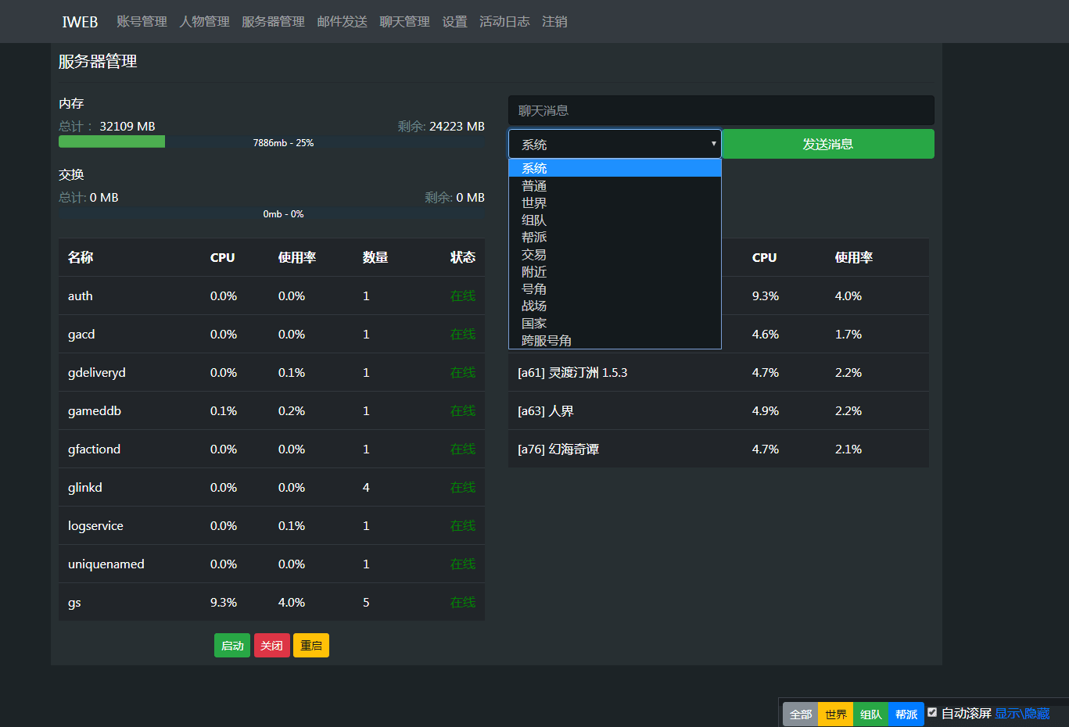Toggle the 世界 chat filter at bottom
The image size is (1069, 727).
click(x=835, y=714)
